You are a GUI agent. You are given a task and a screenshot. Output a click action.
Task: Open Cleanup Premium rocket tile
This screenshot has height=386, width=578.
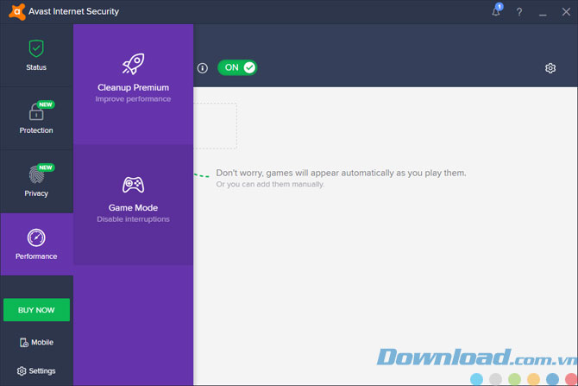pos(133,84)
